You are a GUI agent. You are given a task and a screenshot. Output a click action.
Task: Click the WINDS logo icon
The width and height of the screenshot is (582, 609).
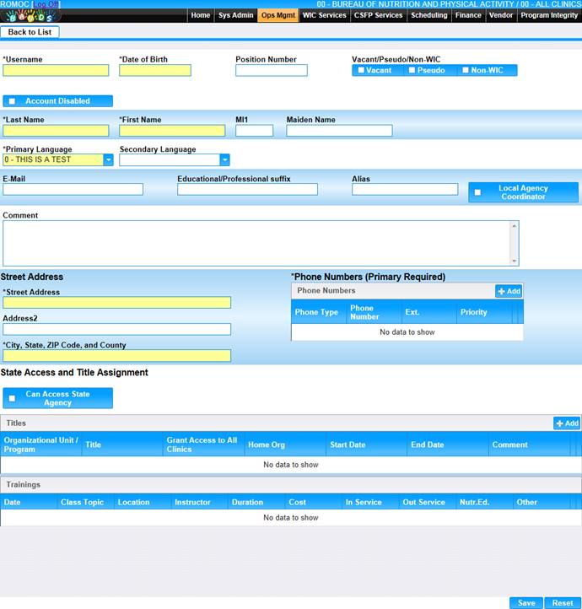coord(31,15)
